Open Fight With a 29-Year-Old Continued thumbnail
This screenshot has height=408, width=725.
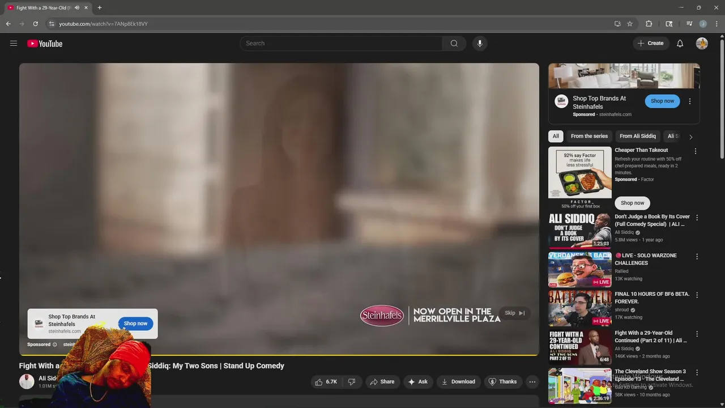580,347
